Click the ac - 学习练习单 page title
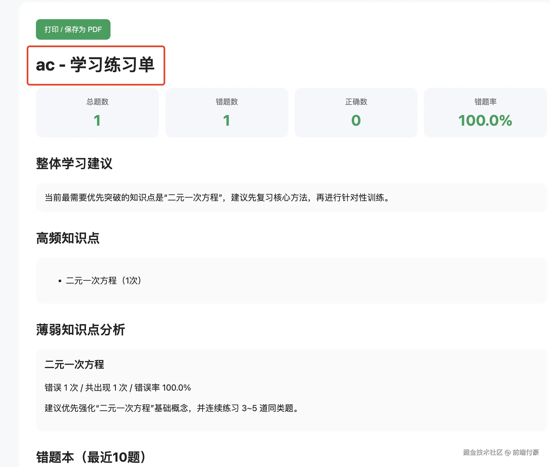Viewport: 550px width, 467px height. (95, 65)
